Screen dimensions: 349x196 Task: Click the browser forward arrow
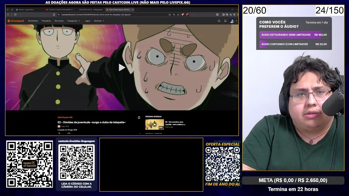[x=11, y=15]
